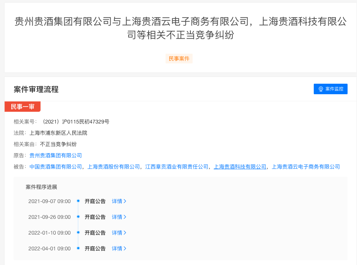Image resolution: width=357 pixels, height=265 pixels.
Task: Click the 案件审理流程 heading
Action: tap(36, 89)
